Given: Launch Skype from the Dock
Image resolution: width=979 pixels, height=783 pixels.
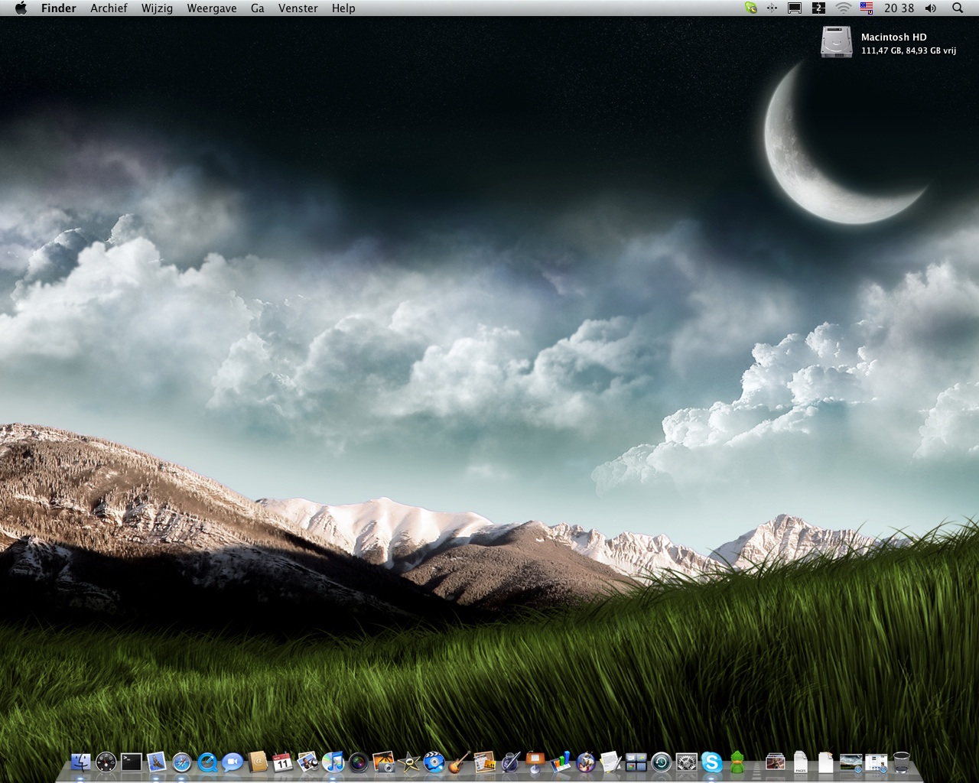Looking at the screenshot, I should (712, 762).
